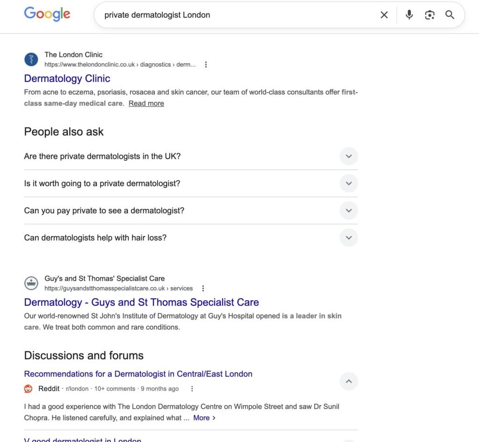Screen dimensions: 479x442
Task: Click The London Clinic favicon
Action: 31,59
